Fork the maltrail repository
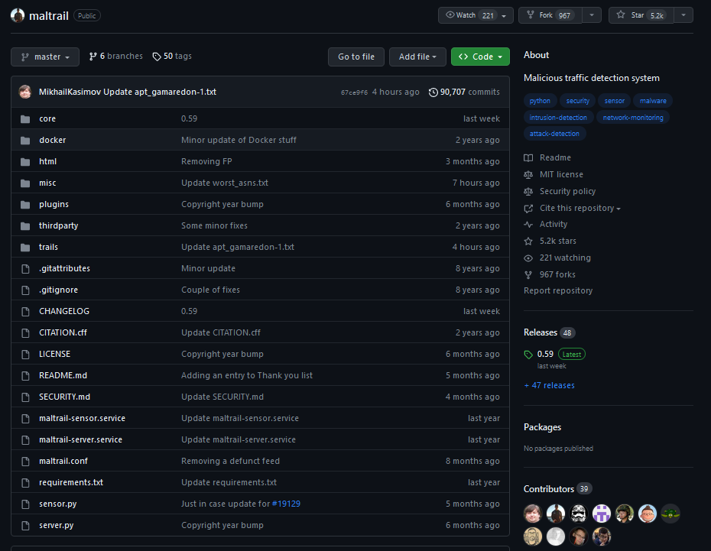This screenshot has height=551, width=711. (x=550, y=15)
